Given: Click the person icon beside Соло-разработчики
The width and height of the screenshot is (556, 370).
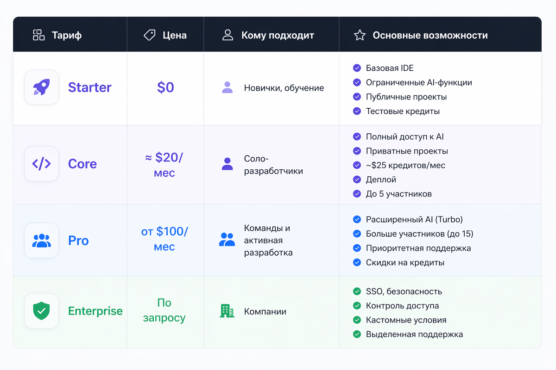Looking at the screenshot, I should pyautogui.click(x=227, y=164).
